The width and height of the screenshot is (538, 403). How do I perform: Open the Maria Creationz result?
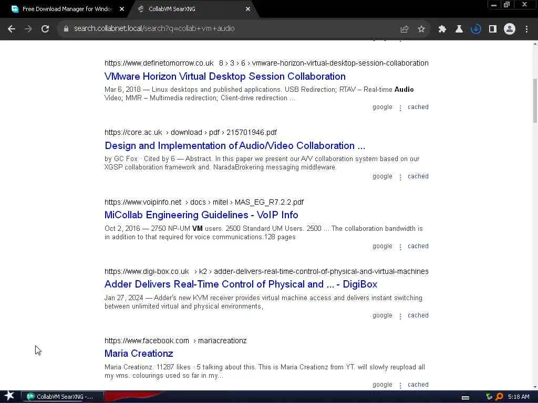pos(139,354)
